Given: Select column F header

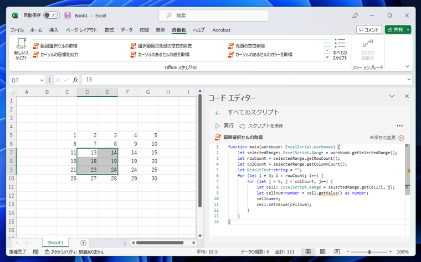Looking at the screenshot, I should pyautogui.click(x=127, y=92).
